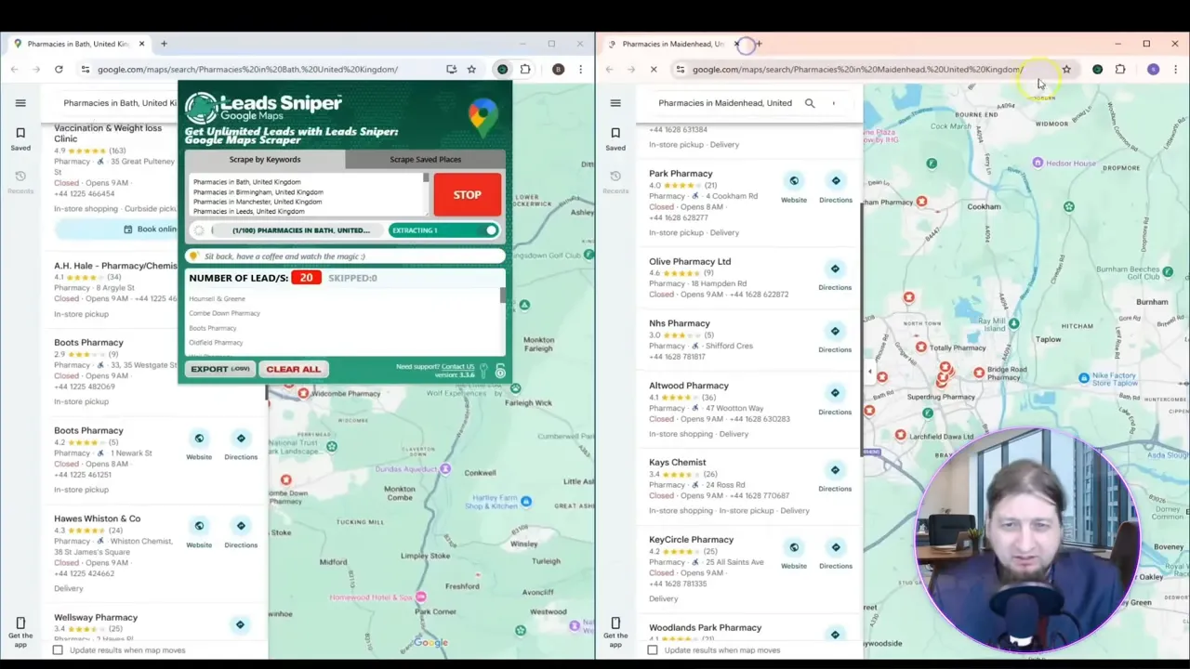The height and width of the screenshot is (669, 1190).
Task: Go back in the left browser window
Action: point(14,69)
